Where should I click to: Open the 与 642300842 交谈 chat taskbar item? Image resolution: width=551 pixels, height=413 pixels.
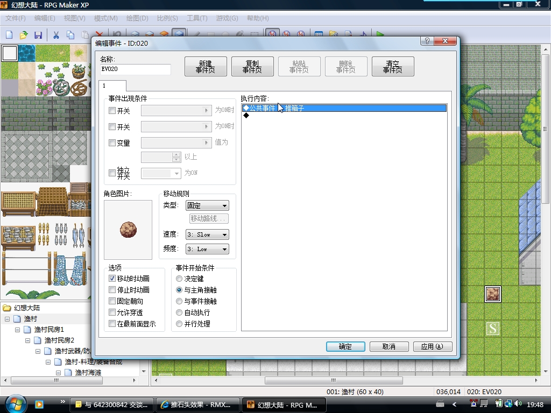112,404
